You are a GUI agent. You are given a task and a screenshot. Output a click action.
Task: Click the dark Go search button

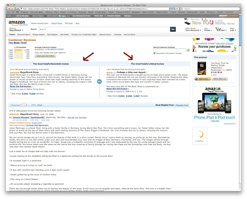[173, 29]
